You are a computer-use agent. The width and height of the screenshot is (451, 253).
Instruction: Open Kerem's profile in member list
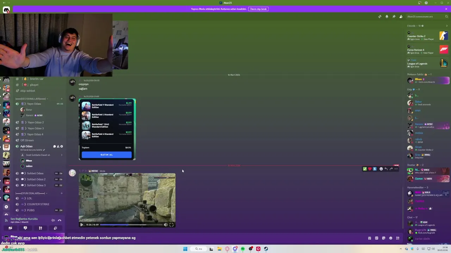pyautogui.click(x=427, y=125)
